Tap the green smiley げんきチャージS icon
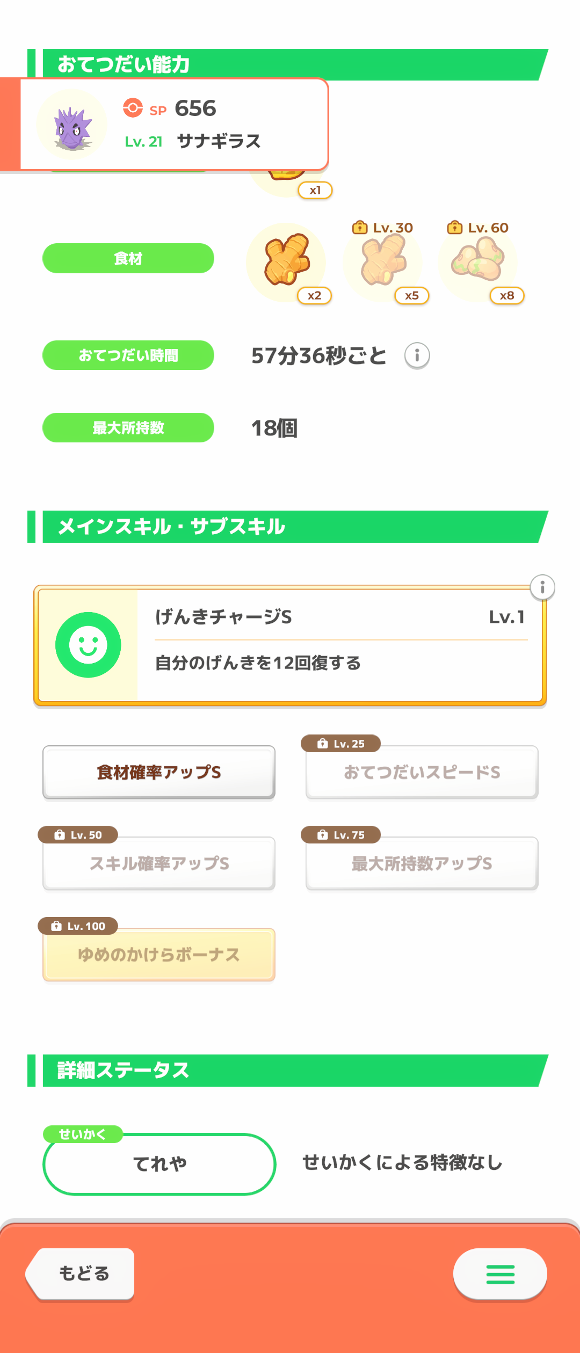 coord(88,645)
